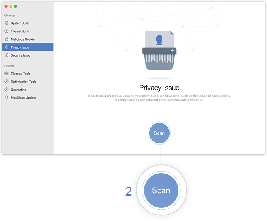Select the Internet Junk sidebar icon
Image resolution: width=267 pixels, height=221 pixels.
click(6, 31)
